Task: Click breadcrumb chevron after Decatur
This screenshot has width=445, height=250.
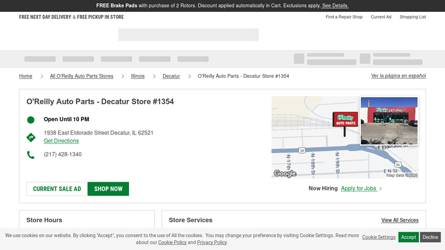Action: [x=189, y=76]
